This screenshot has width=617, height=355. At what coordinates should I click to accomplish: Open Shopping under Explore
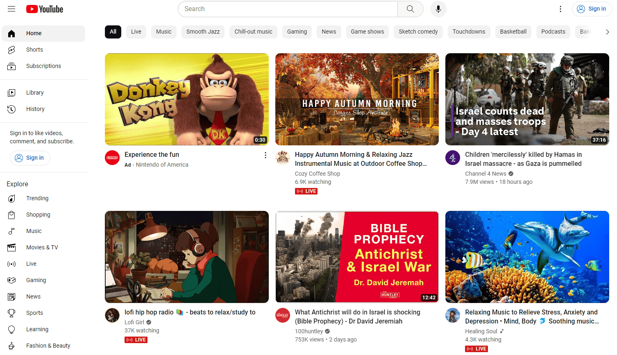(x=43, y=215)
